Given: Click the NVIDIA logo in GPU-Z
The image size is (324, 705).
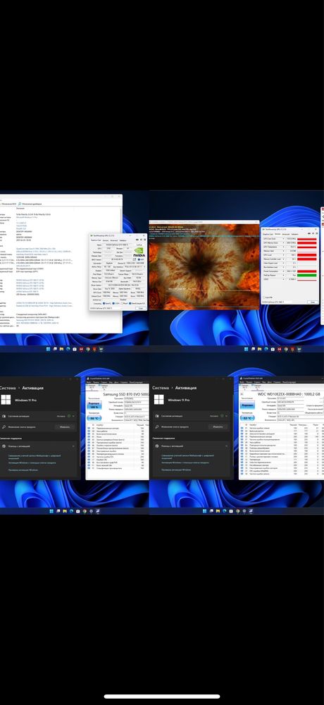Looking at the screenshot, I should point(139,252).
